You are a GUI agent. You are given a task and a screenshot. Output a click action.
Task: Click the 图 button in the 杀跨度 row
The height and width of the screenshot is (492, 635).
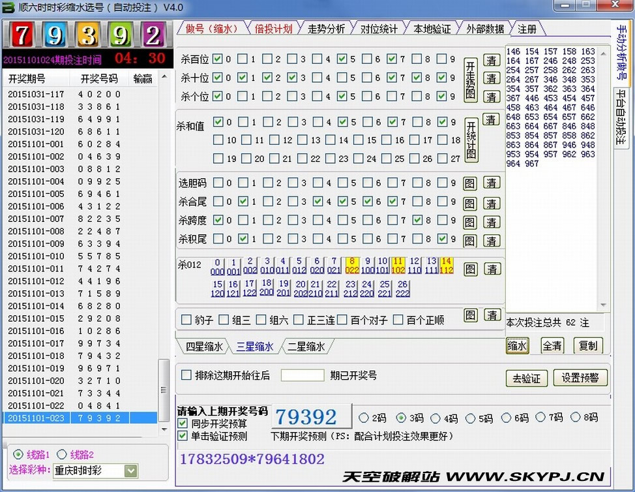469,221
